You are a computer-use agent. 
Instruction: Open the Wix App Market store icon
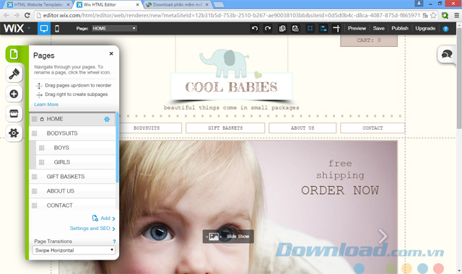coord(14,113)
